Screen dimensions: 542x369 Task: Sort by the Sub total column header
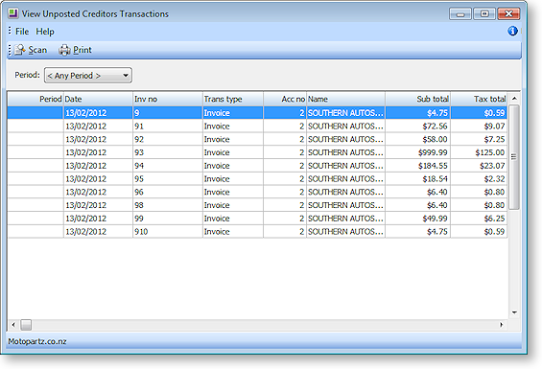[x=417, y=99]
